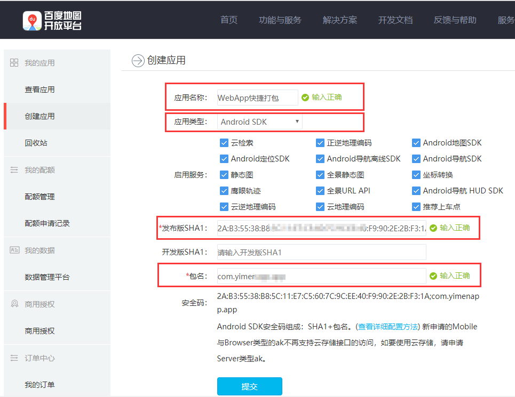Click the 订单中心 section icon

click(14, 358)
